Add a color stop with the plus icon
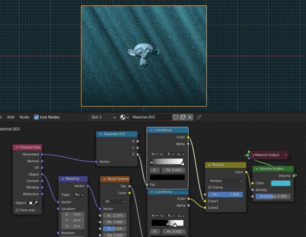This screenshot has width=306, height=237. coord(153,154)
